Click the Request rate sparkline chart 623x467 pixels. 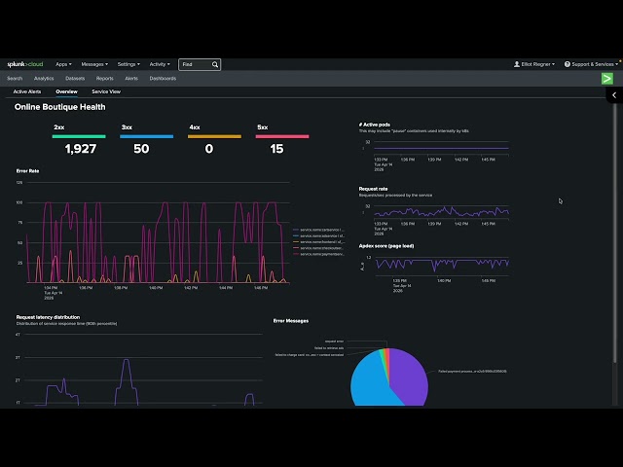[x=441, y=212]
